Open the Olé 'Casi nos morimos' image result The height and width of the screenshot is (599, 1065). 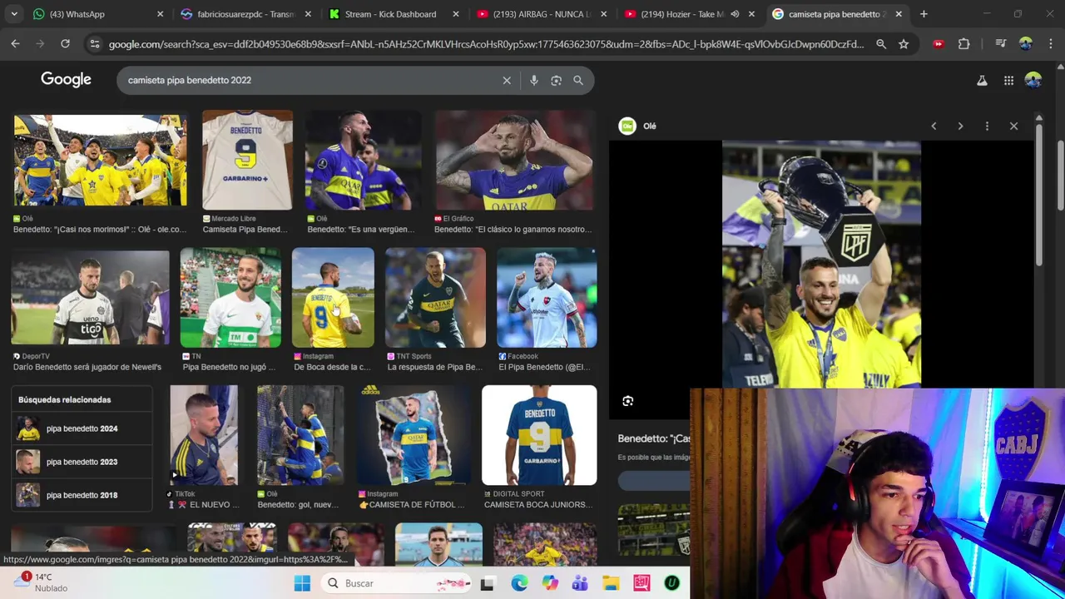[x=100, y=160]
